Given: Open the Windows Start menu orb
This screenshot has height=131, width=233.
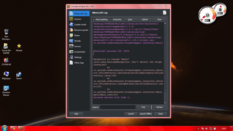Looking at the screenshot, I should point(4,128).
